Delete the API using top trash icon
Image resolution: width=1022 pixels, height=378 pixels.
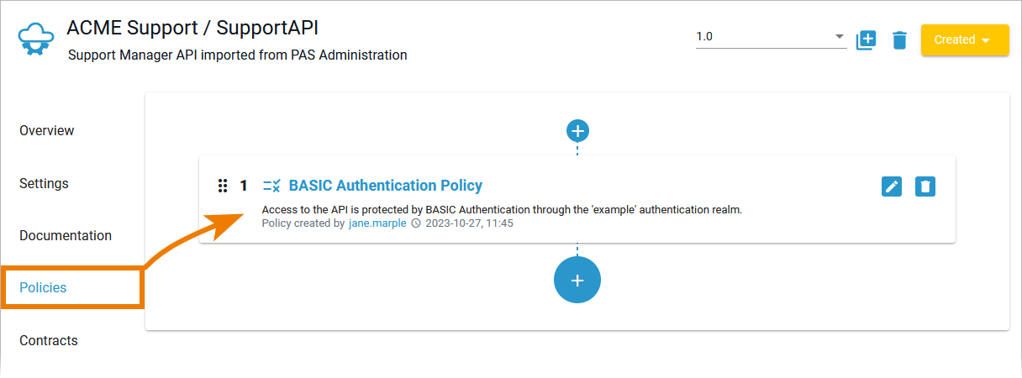[x=899, y=39]
